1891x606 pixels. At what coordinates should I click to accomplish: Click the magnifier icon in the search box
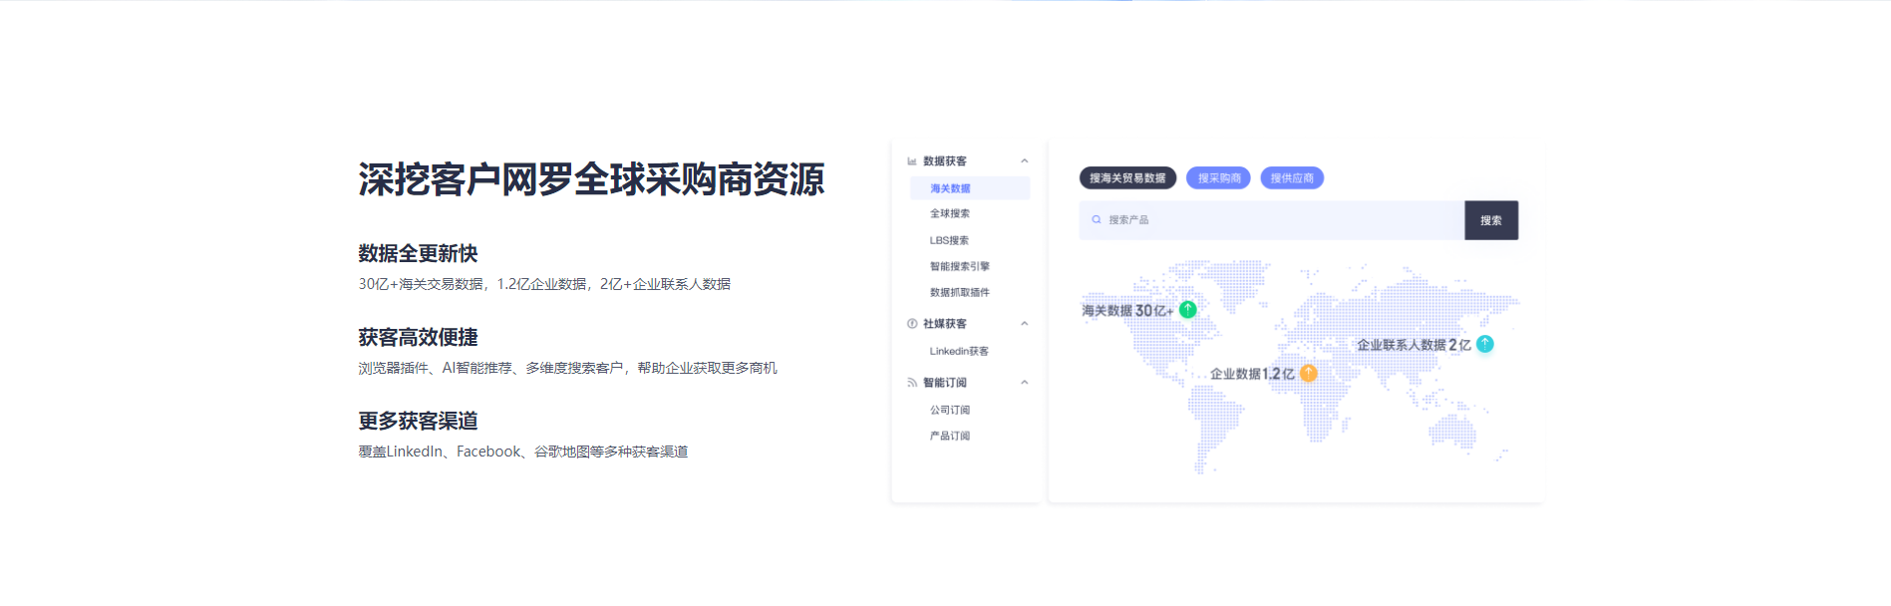tap(1097, 220)
